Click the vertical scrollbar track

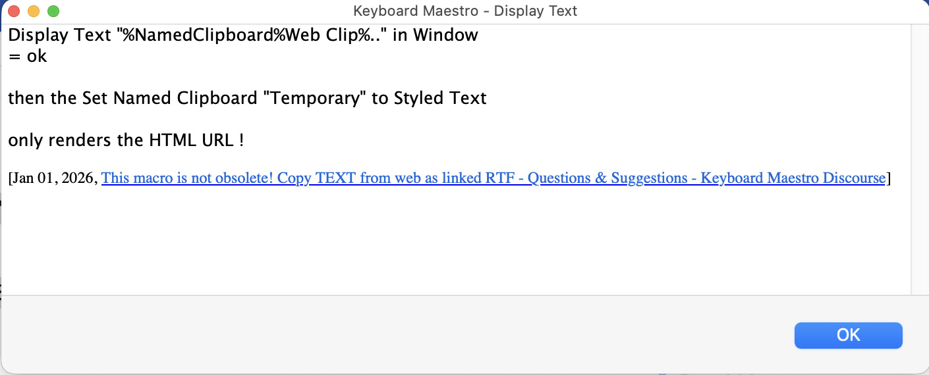tap(919, 158)
